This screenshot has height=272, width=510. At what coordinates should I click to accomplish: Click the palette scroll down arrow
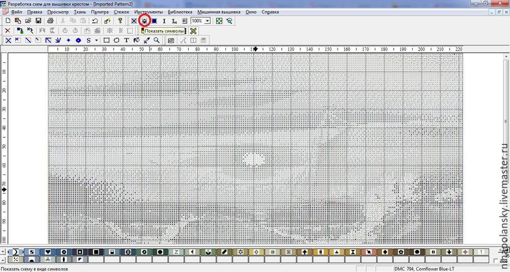[3, 260]
